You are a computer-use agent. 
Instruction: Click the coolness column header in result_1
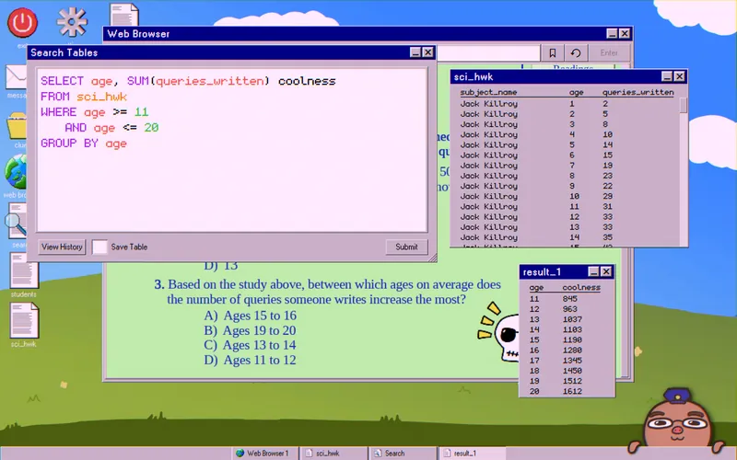581,287
